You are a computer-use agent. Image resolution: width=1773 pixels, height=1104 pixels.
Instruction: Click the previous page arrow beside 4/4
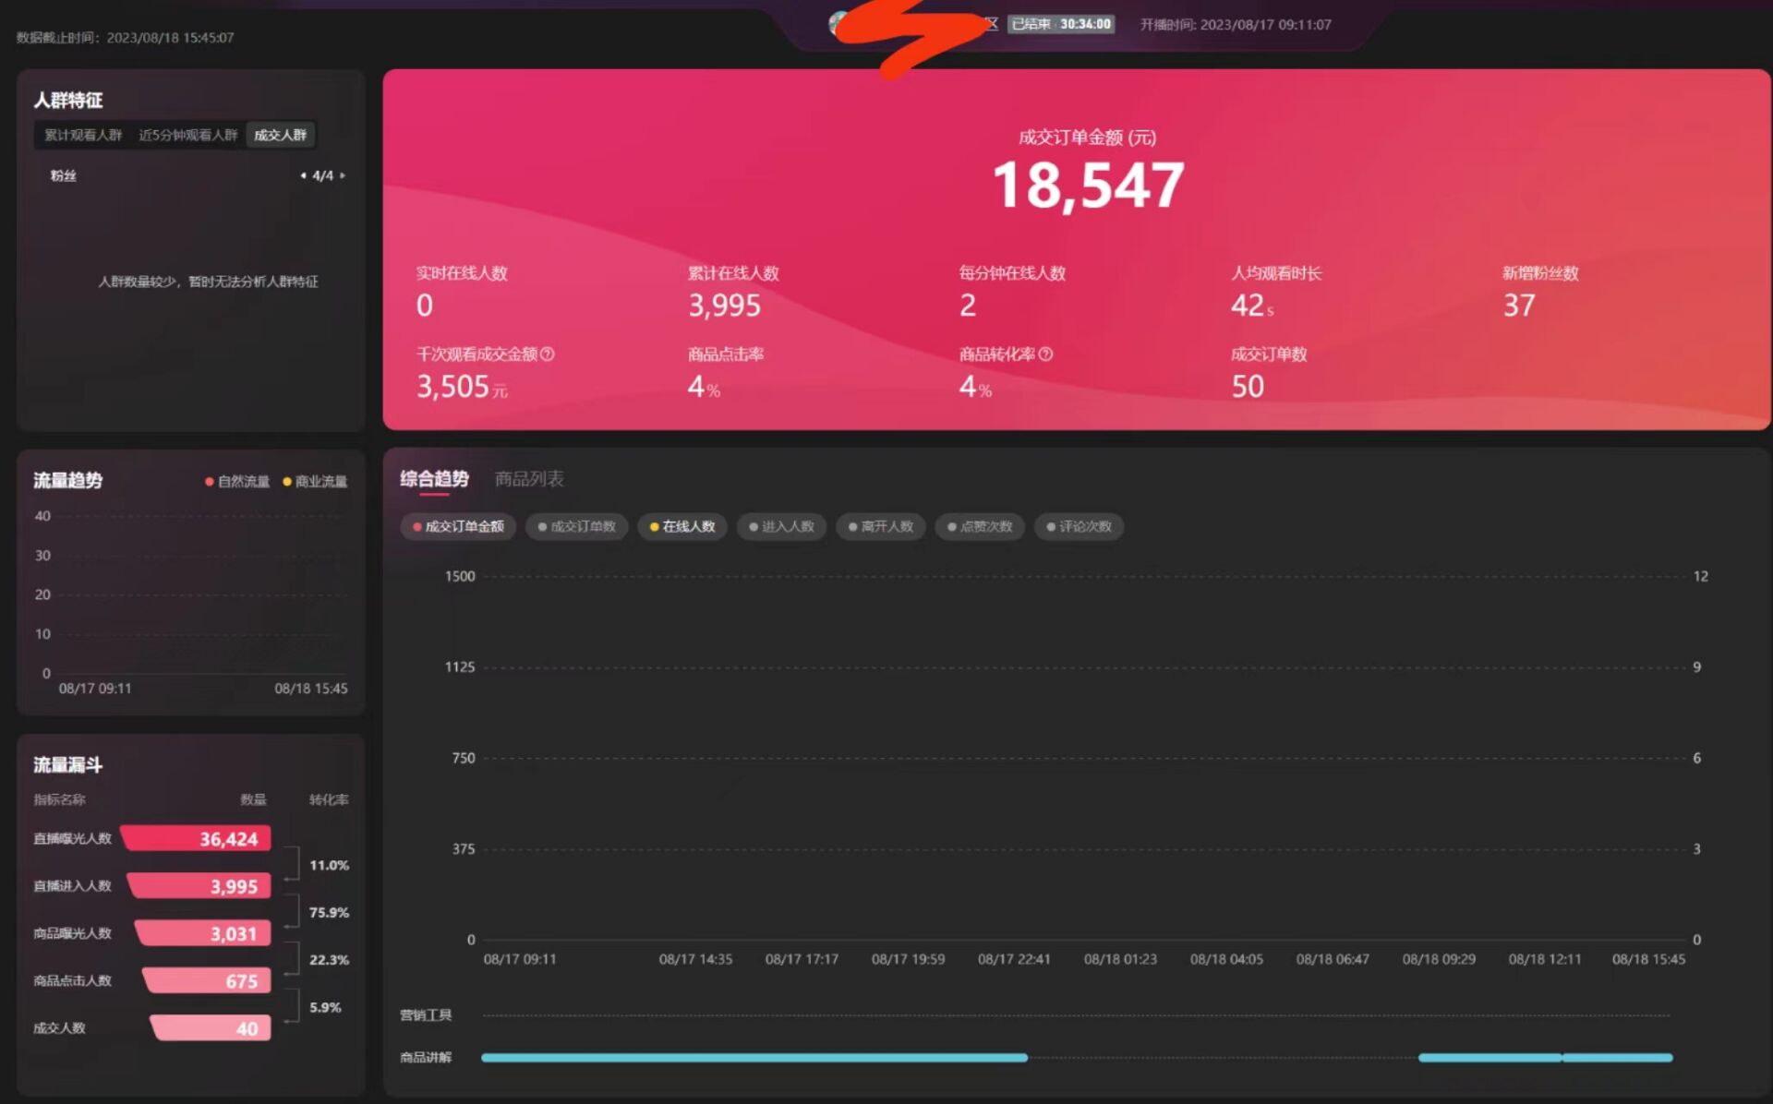303,175
